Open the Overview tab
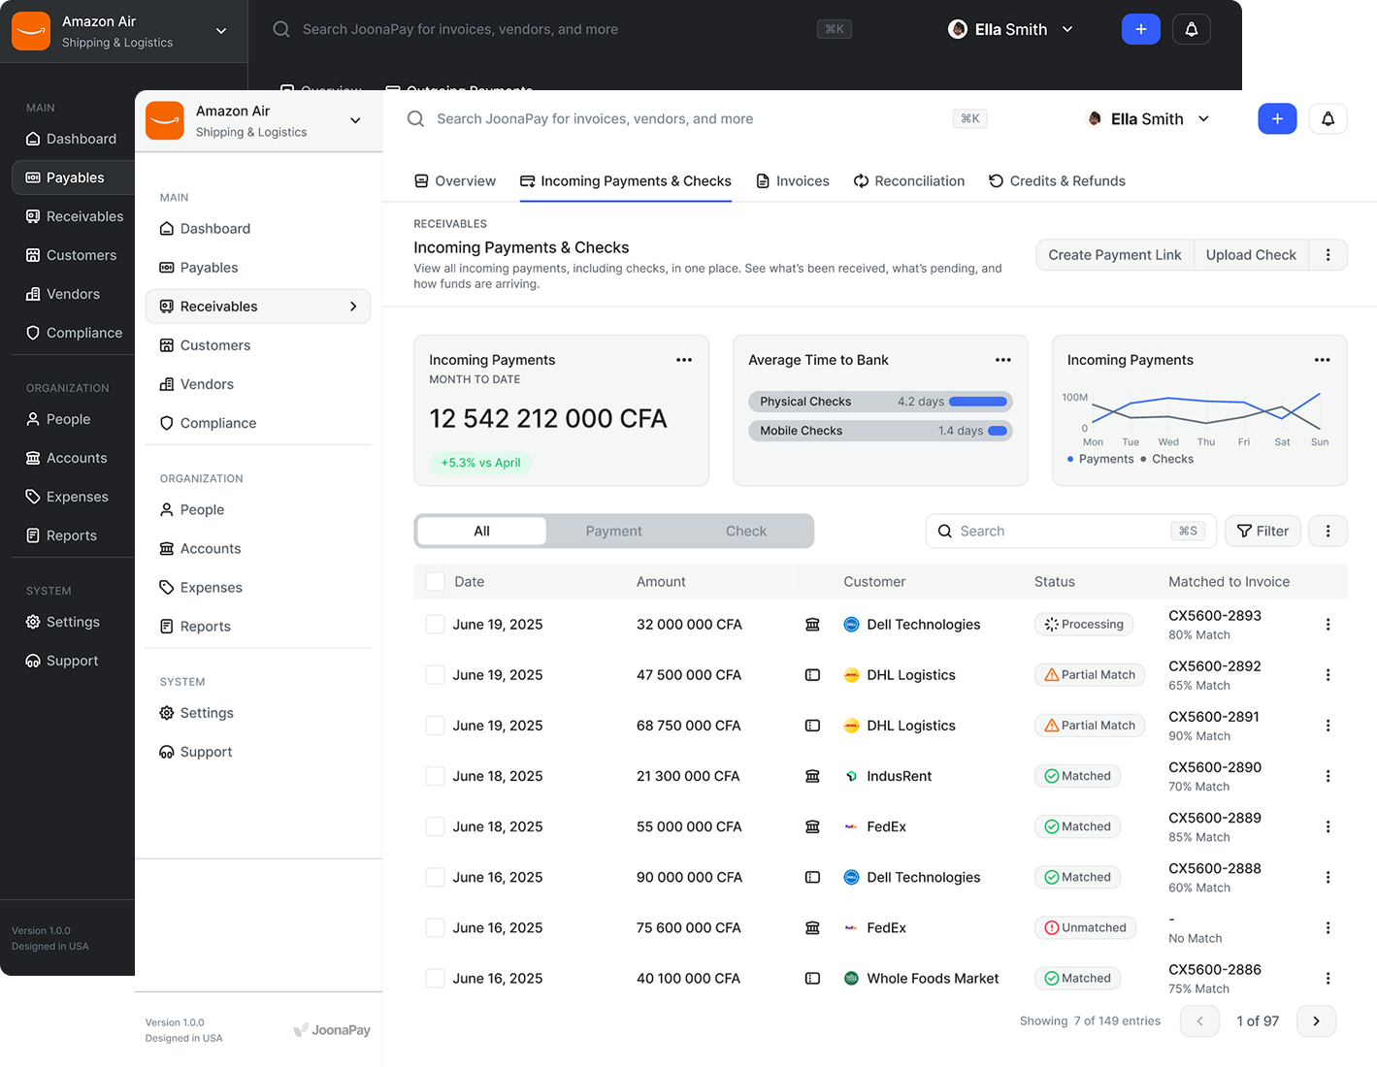 point(455,181)
